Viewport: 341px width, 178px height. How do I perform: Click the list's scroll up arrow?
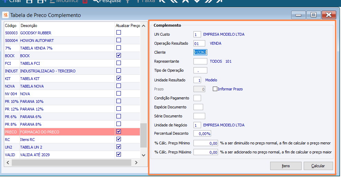pos(143,26)
